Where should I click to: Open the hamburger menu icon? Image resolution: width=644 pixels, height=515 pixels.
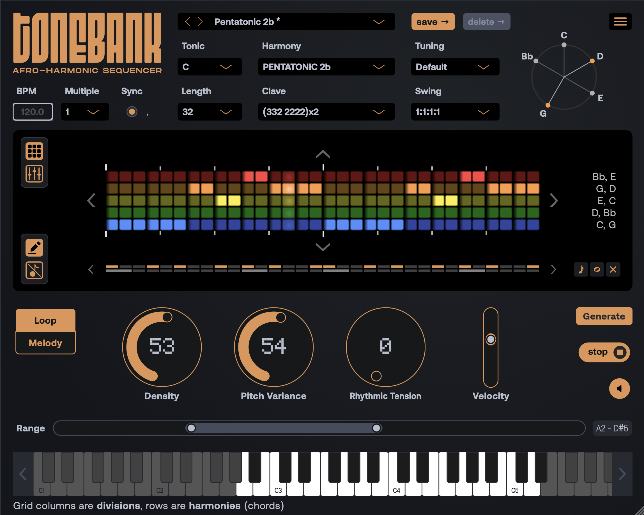(620, 21)
